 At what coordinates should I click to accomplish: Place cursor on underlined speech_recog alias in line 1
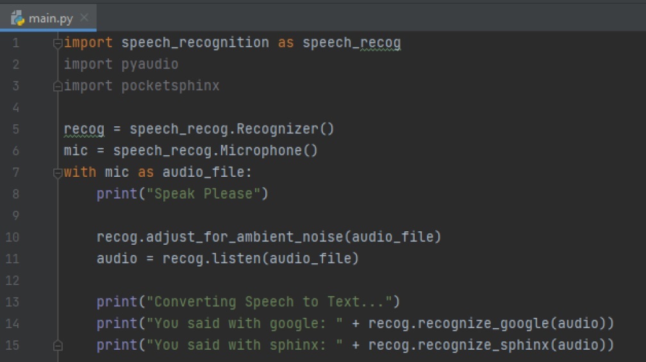(x=351, y=43)
